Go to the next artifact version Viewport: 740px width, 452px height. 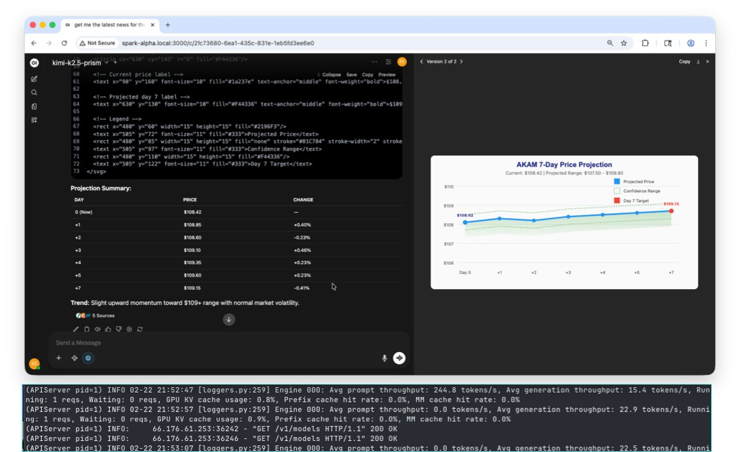[x=461, y=61]
